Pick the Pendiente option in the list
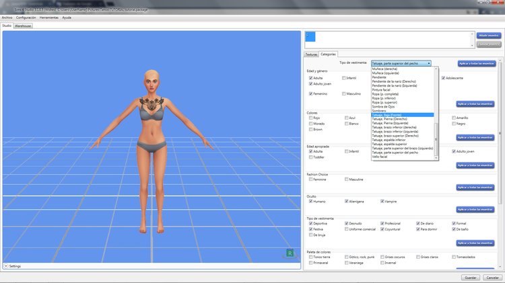The height and width of the screenshot is (283, 505). [379, 77]
